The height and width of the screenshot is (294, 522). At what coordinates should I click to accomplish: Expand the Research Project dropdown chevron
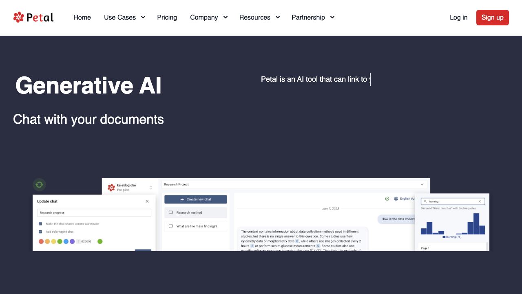(x=422, y=185)
